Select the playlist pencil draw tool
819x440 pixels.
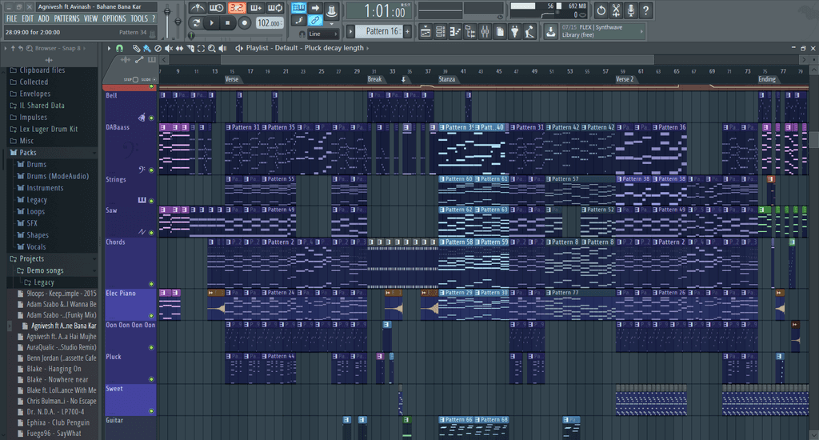tap(136, 48)
